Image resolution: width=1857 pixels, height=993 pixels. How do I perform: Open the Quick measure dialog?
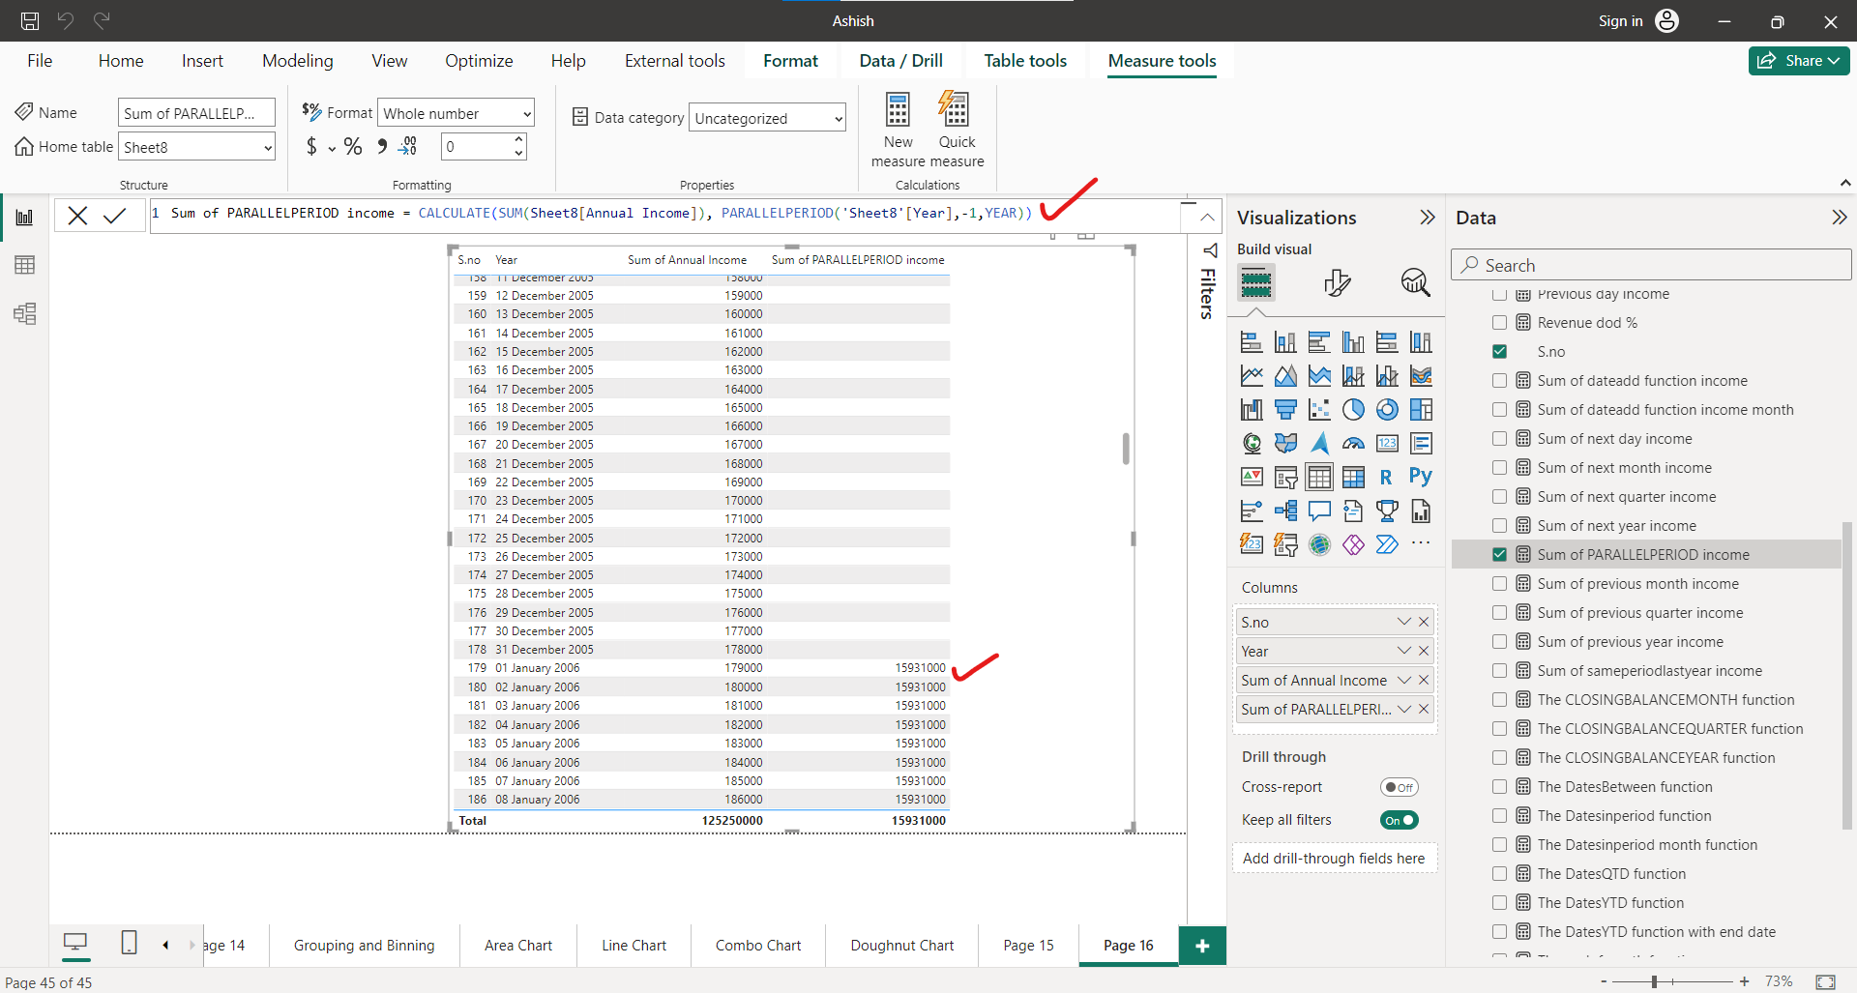pos(956,129)
